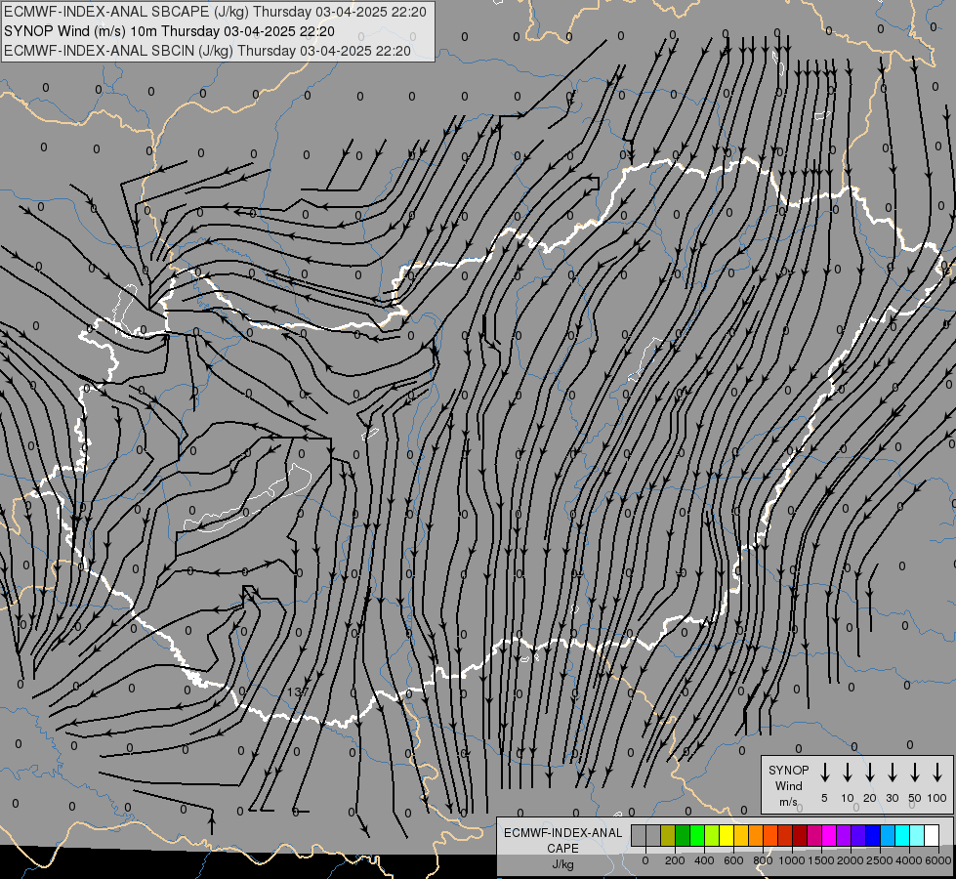Image resolution: width=956 pixels, height=879 pixels.
Task: Click the wind legend arrow above 5
Action: click(824, 773)
